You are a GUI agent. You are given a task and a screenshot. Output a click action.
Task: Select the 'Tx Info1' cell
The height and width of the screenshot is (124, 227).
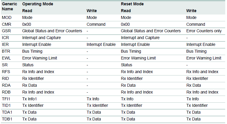29,99
